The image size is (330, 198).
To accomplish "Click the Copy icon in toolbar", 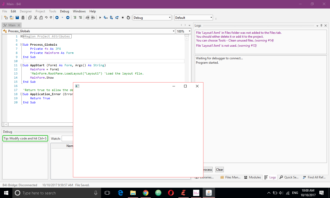I will coord(30,18).
